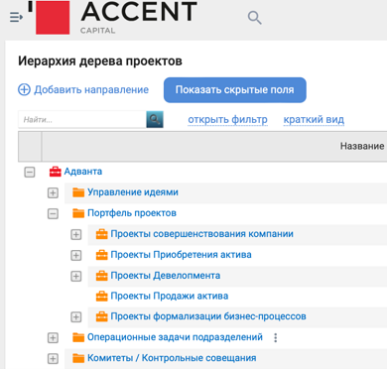This screenshot has height=369, width=387.
Task: Expand Проекты совершенствования компании node
Action: [76, 234]
